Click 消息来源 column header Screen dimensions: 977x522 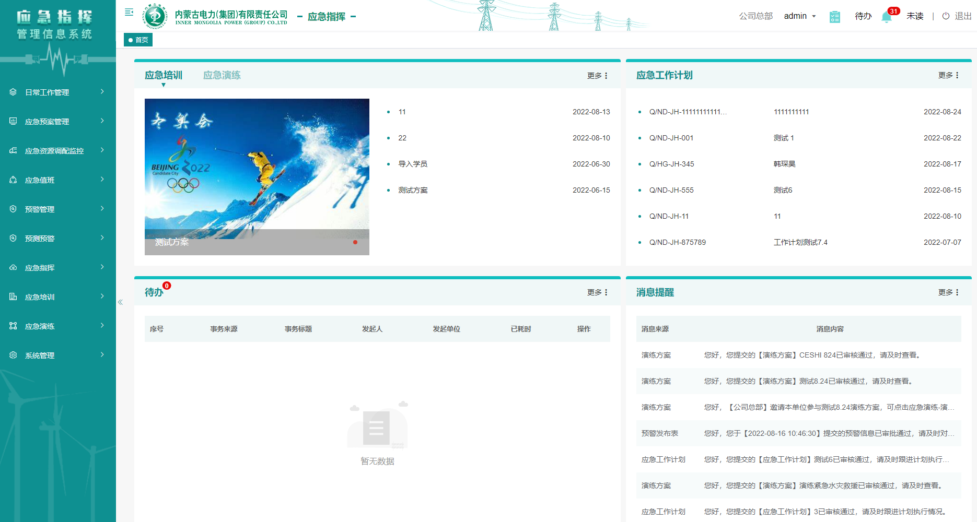(655, 329)
